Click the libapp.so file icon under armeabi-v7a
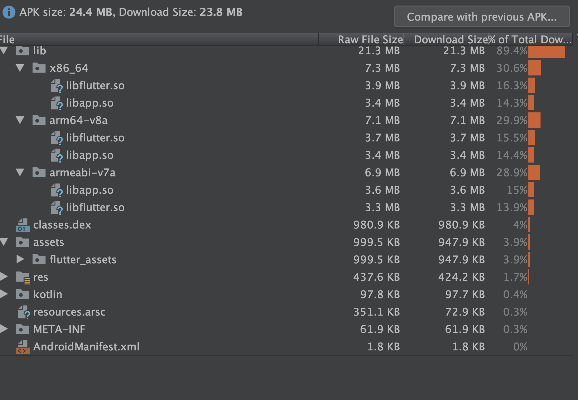The width and height of the screenshot is (578, 400). 56,190
